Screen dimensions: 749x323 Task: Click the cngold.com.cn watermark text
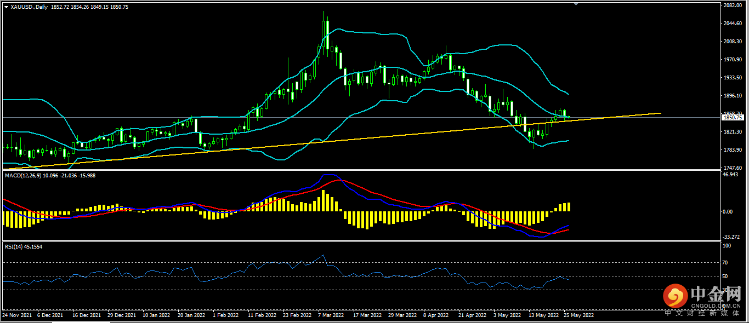[716, 305]
